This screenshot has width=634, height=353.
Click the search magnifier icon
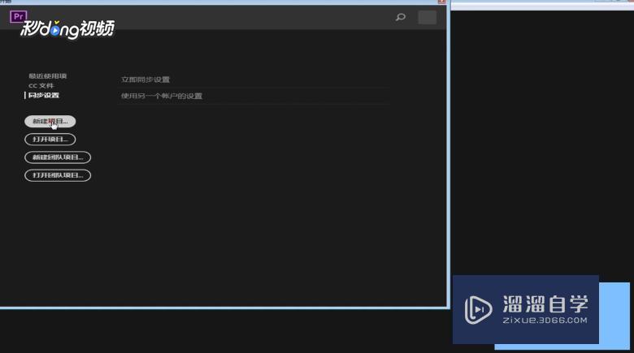[x=400, y=17]
